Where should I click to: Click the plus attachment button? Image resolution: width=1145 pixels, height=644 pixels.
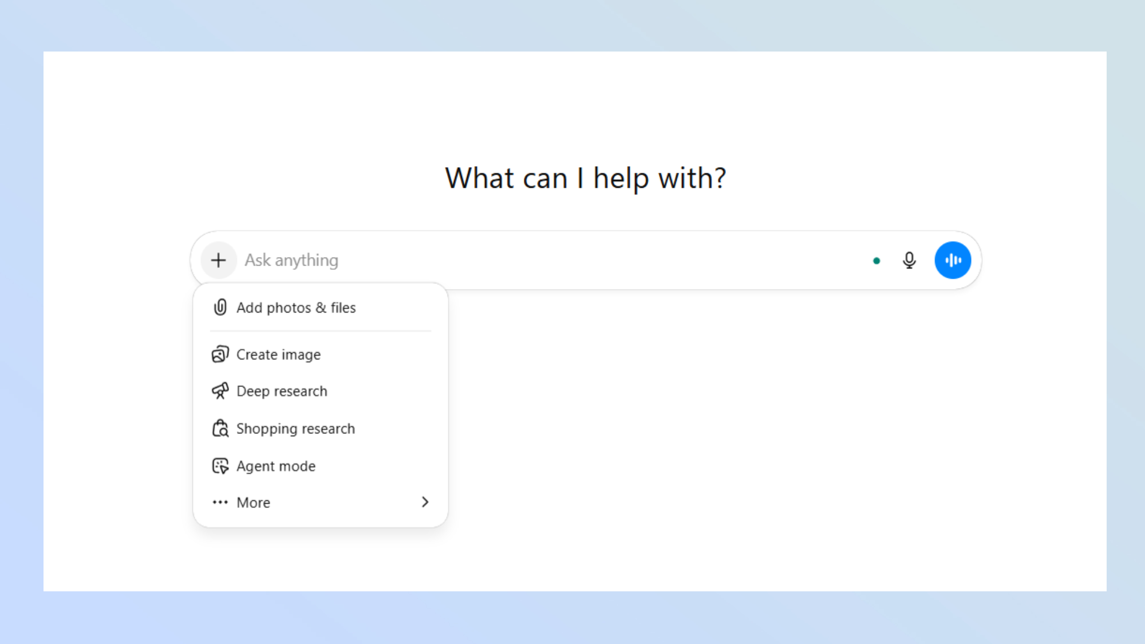pos(218,260)
